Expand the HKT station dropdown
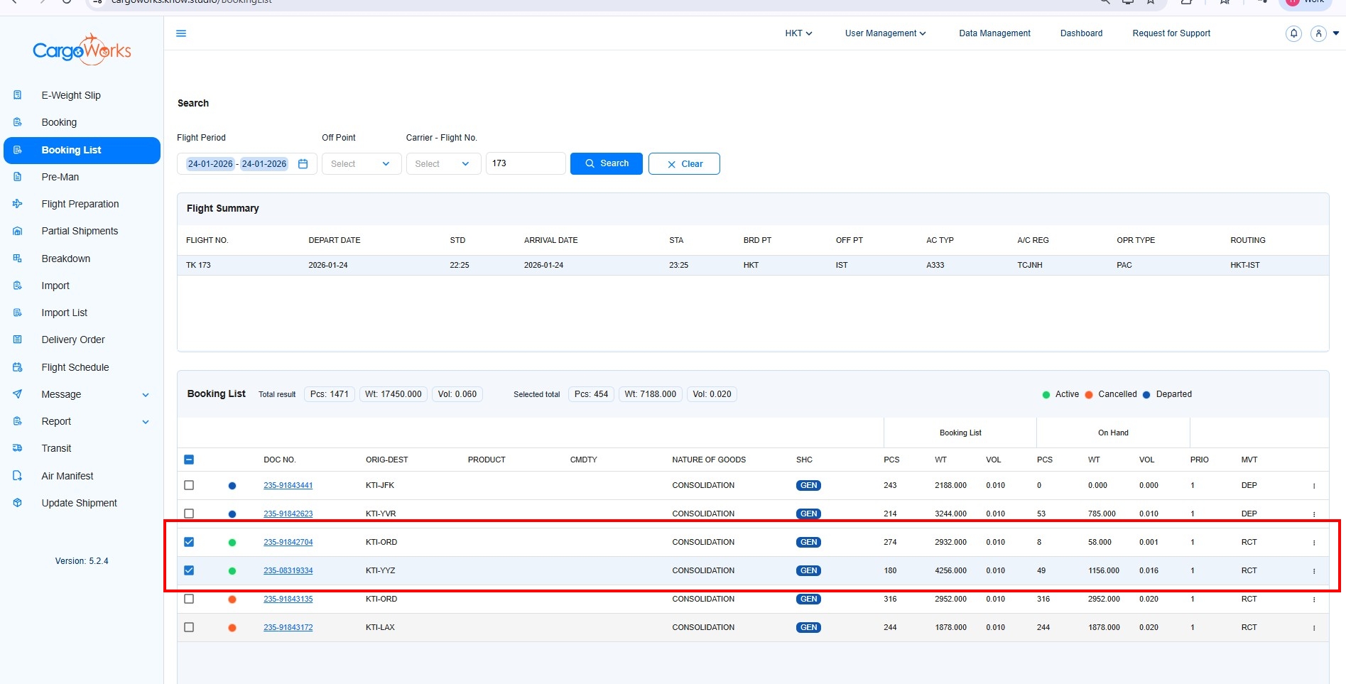This screenshot has width=1346, height=684. tap(798, 33)
